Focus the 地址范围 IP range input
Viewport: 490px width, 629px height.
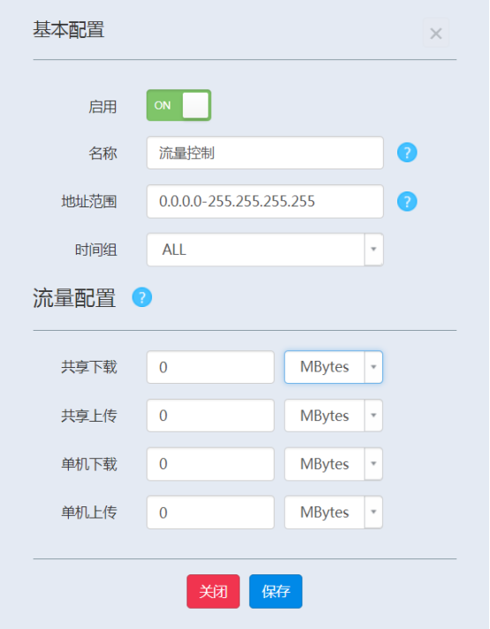(265, 201)
